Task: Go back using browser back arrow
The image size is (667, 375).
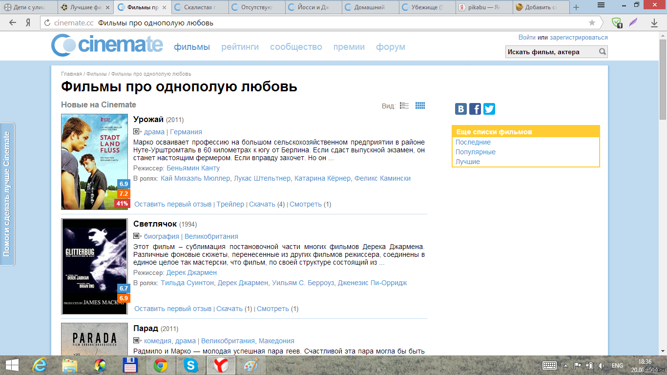Action: 13,23
